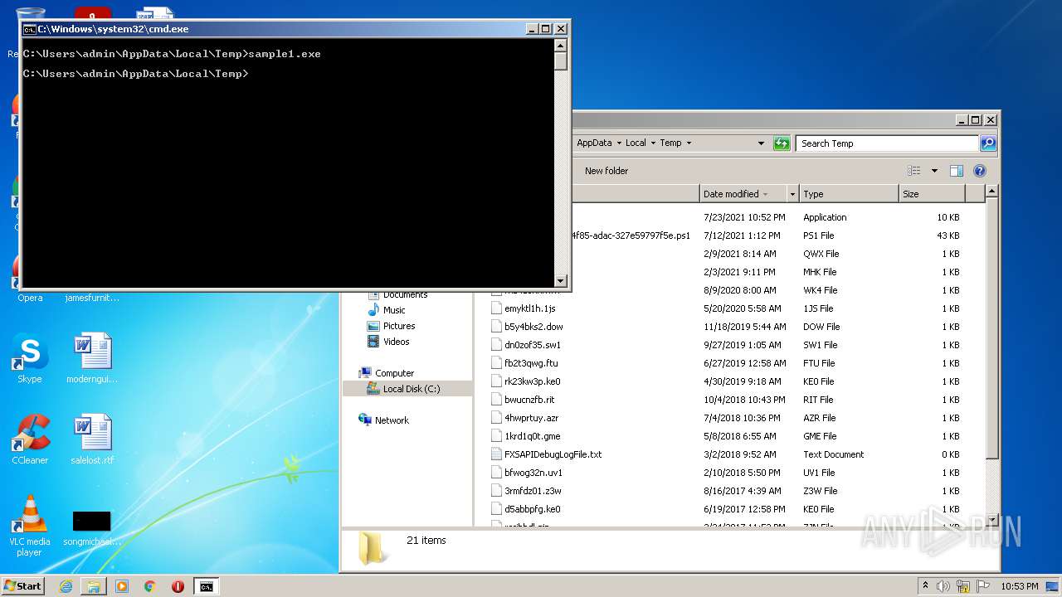Select file emyktl1h.1js

pos(530,308)
